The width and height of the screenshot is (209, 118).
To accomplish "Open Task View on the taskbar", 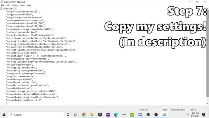I will tap(76, 115).
